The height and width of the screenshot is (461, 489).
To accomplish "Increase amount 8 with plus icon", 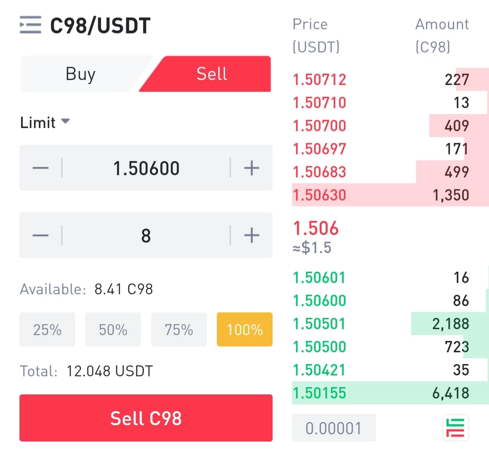I will click(x=251, y=235).
